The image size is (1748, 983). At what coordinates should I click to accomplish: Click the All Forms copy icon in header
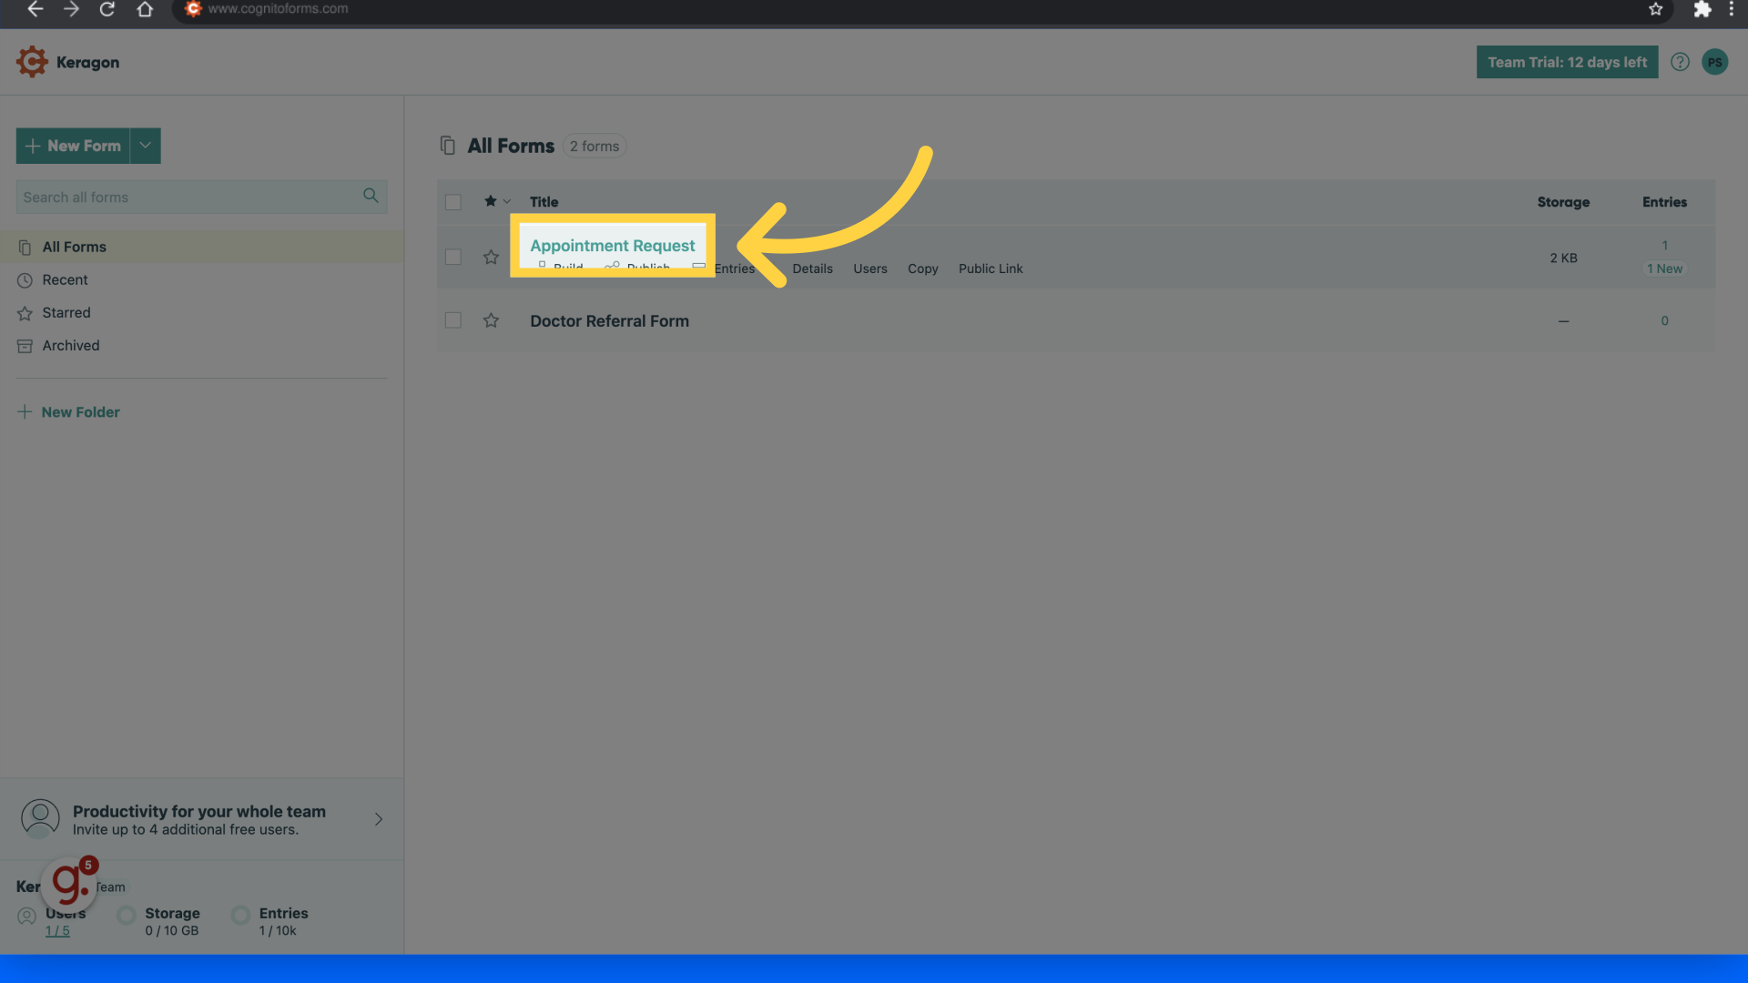tap(447, 145)
